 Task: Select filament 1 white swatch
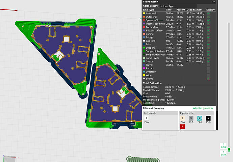(146, 118)
